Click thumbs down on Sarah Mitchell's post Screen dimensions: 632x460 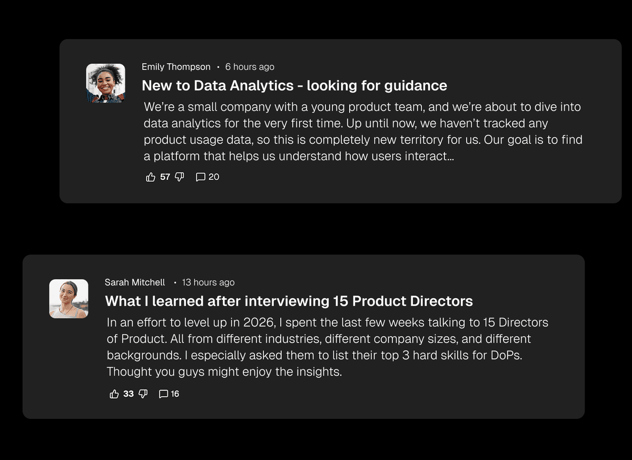pyautogui.click(x=143, y=394)
